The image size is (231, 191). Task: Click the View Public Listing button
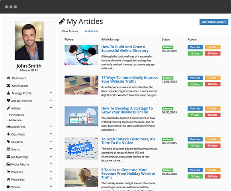(x=214, y=22)
